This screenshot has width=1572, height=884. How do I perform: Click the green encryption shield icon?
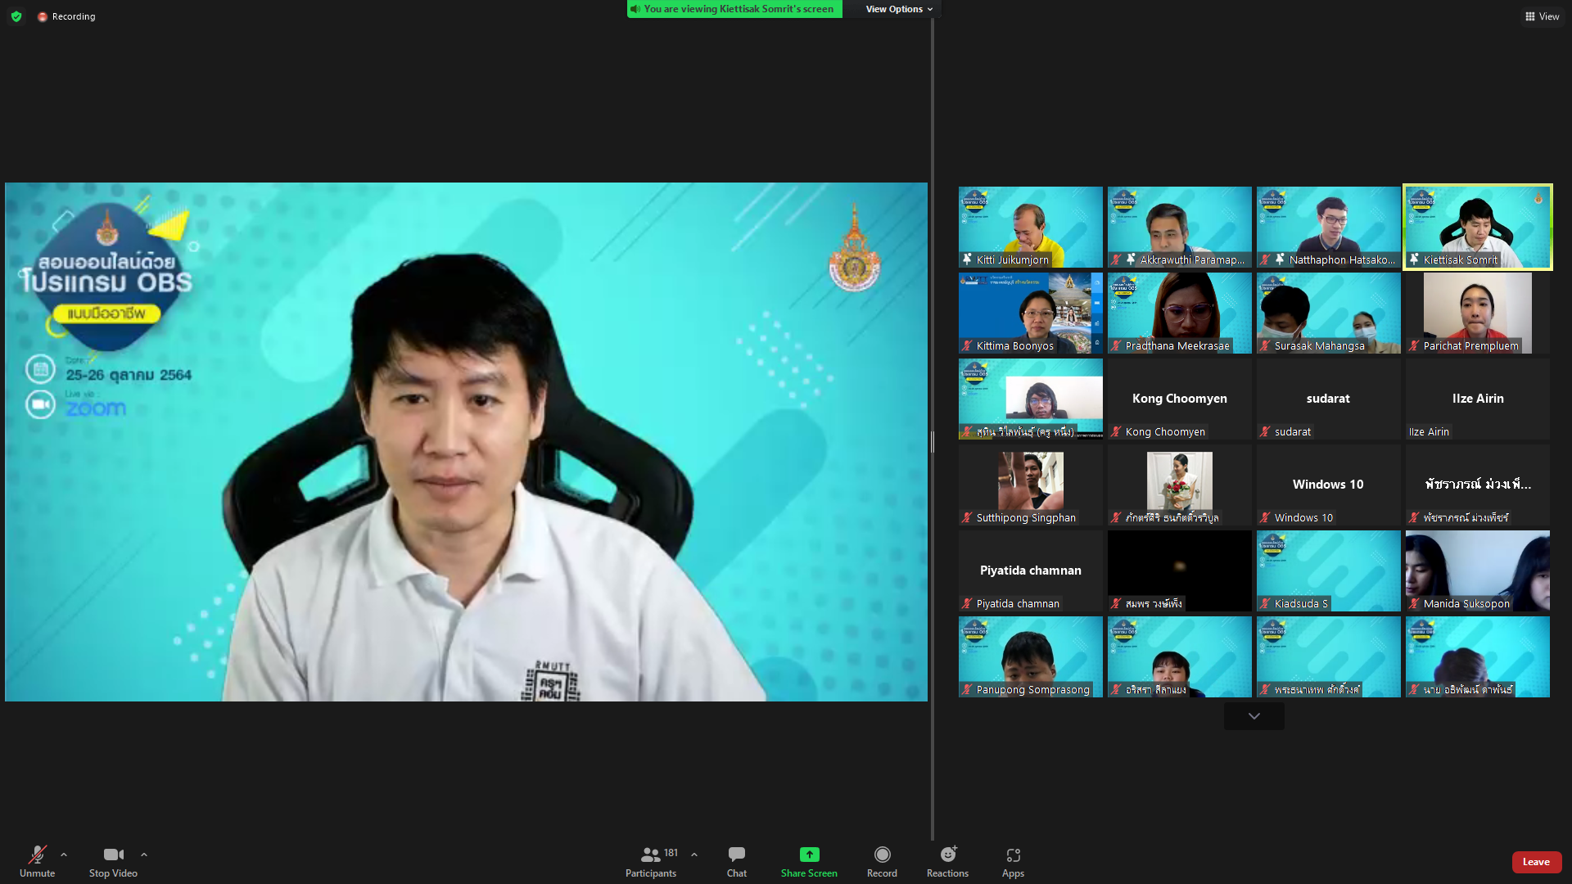16,16
